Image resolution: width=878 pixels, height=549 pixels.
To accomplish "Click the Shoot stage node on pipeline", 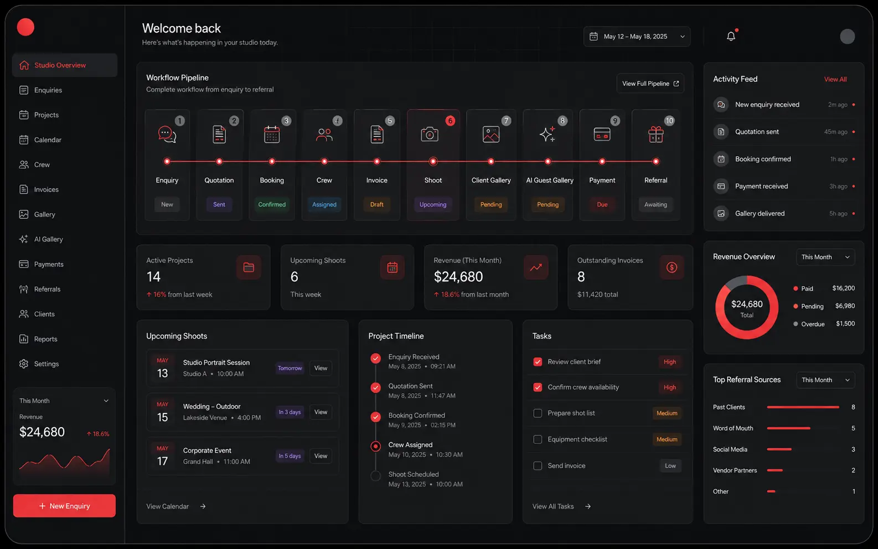I will [433, 162].
